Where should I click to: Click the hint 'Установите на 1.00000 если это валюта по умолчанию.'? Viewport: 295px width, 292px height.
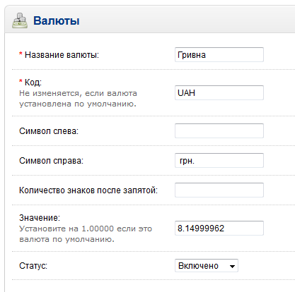[x=86, y=234]
